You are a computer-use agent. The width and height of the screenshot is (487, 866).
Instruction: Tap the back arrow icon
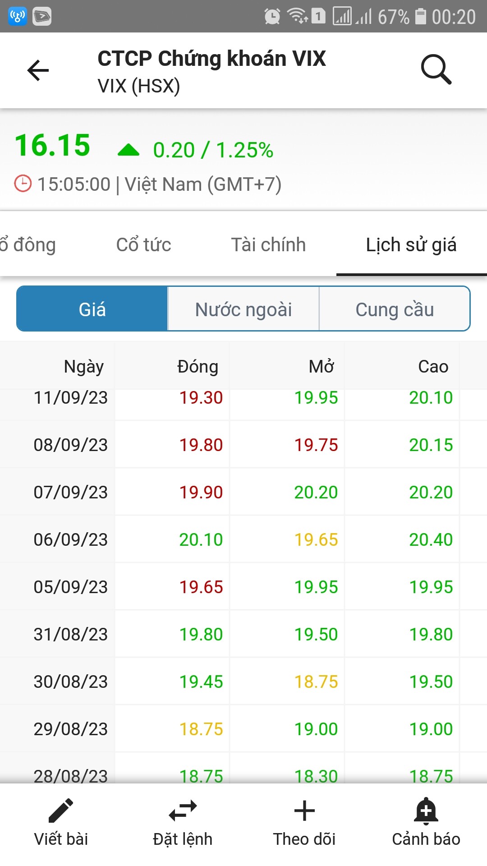tap(38, 70)
